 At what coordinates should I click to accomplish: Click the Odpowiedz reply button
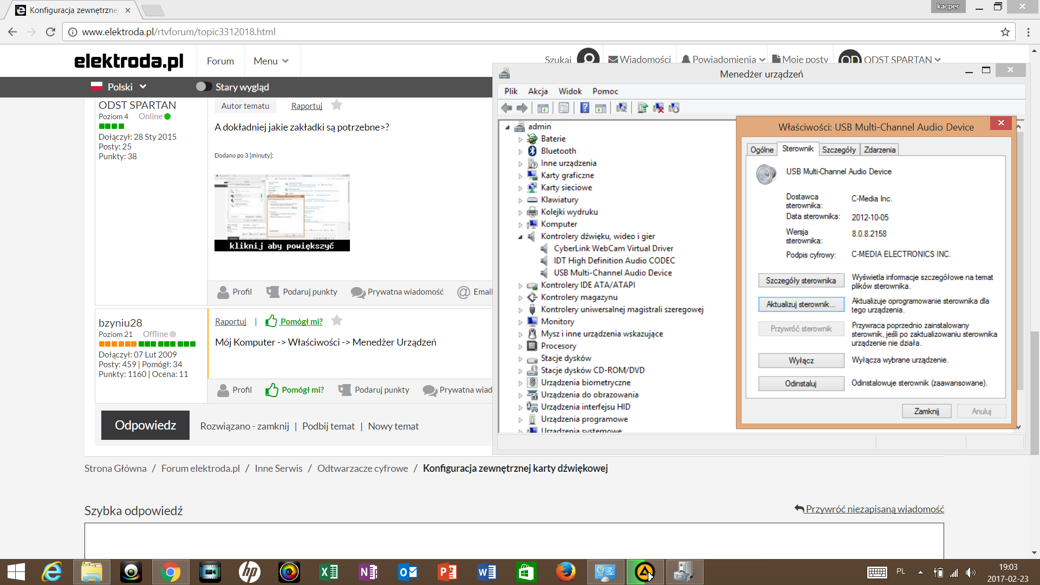tap(145, 425)
